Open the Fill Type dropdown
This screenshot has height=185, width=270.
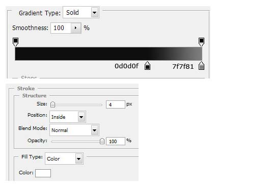[64, 158]
